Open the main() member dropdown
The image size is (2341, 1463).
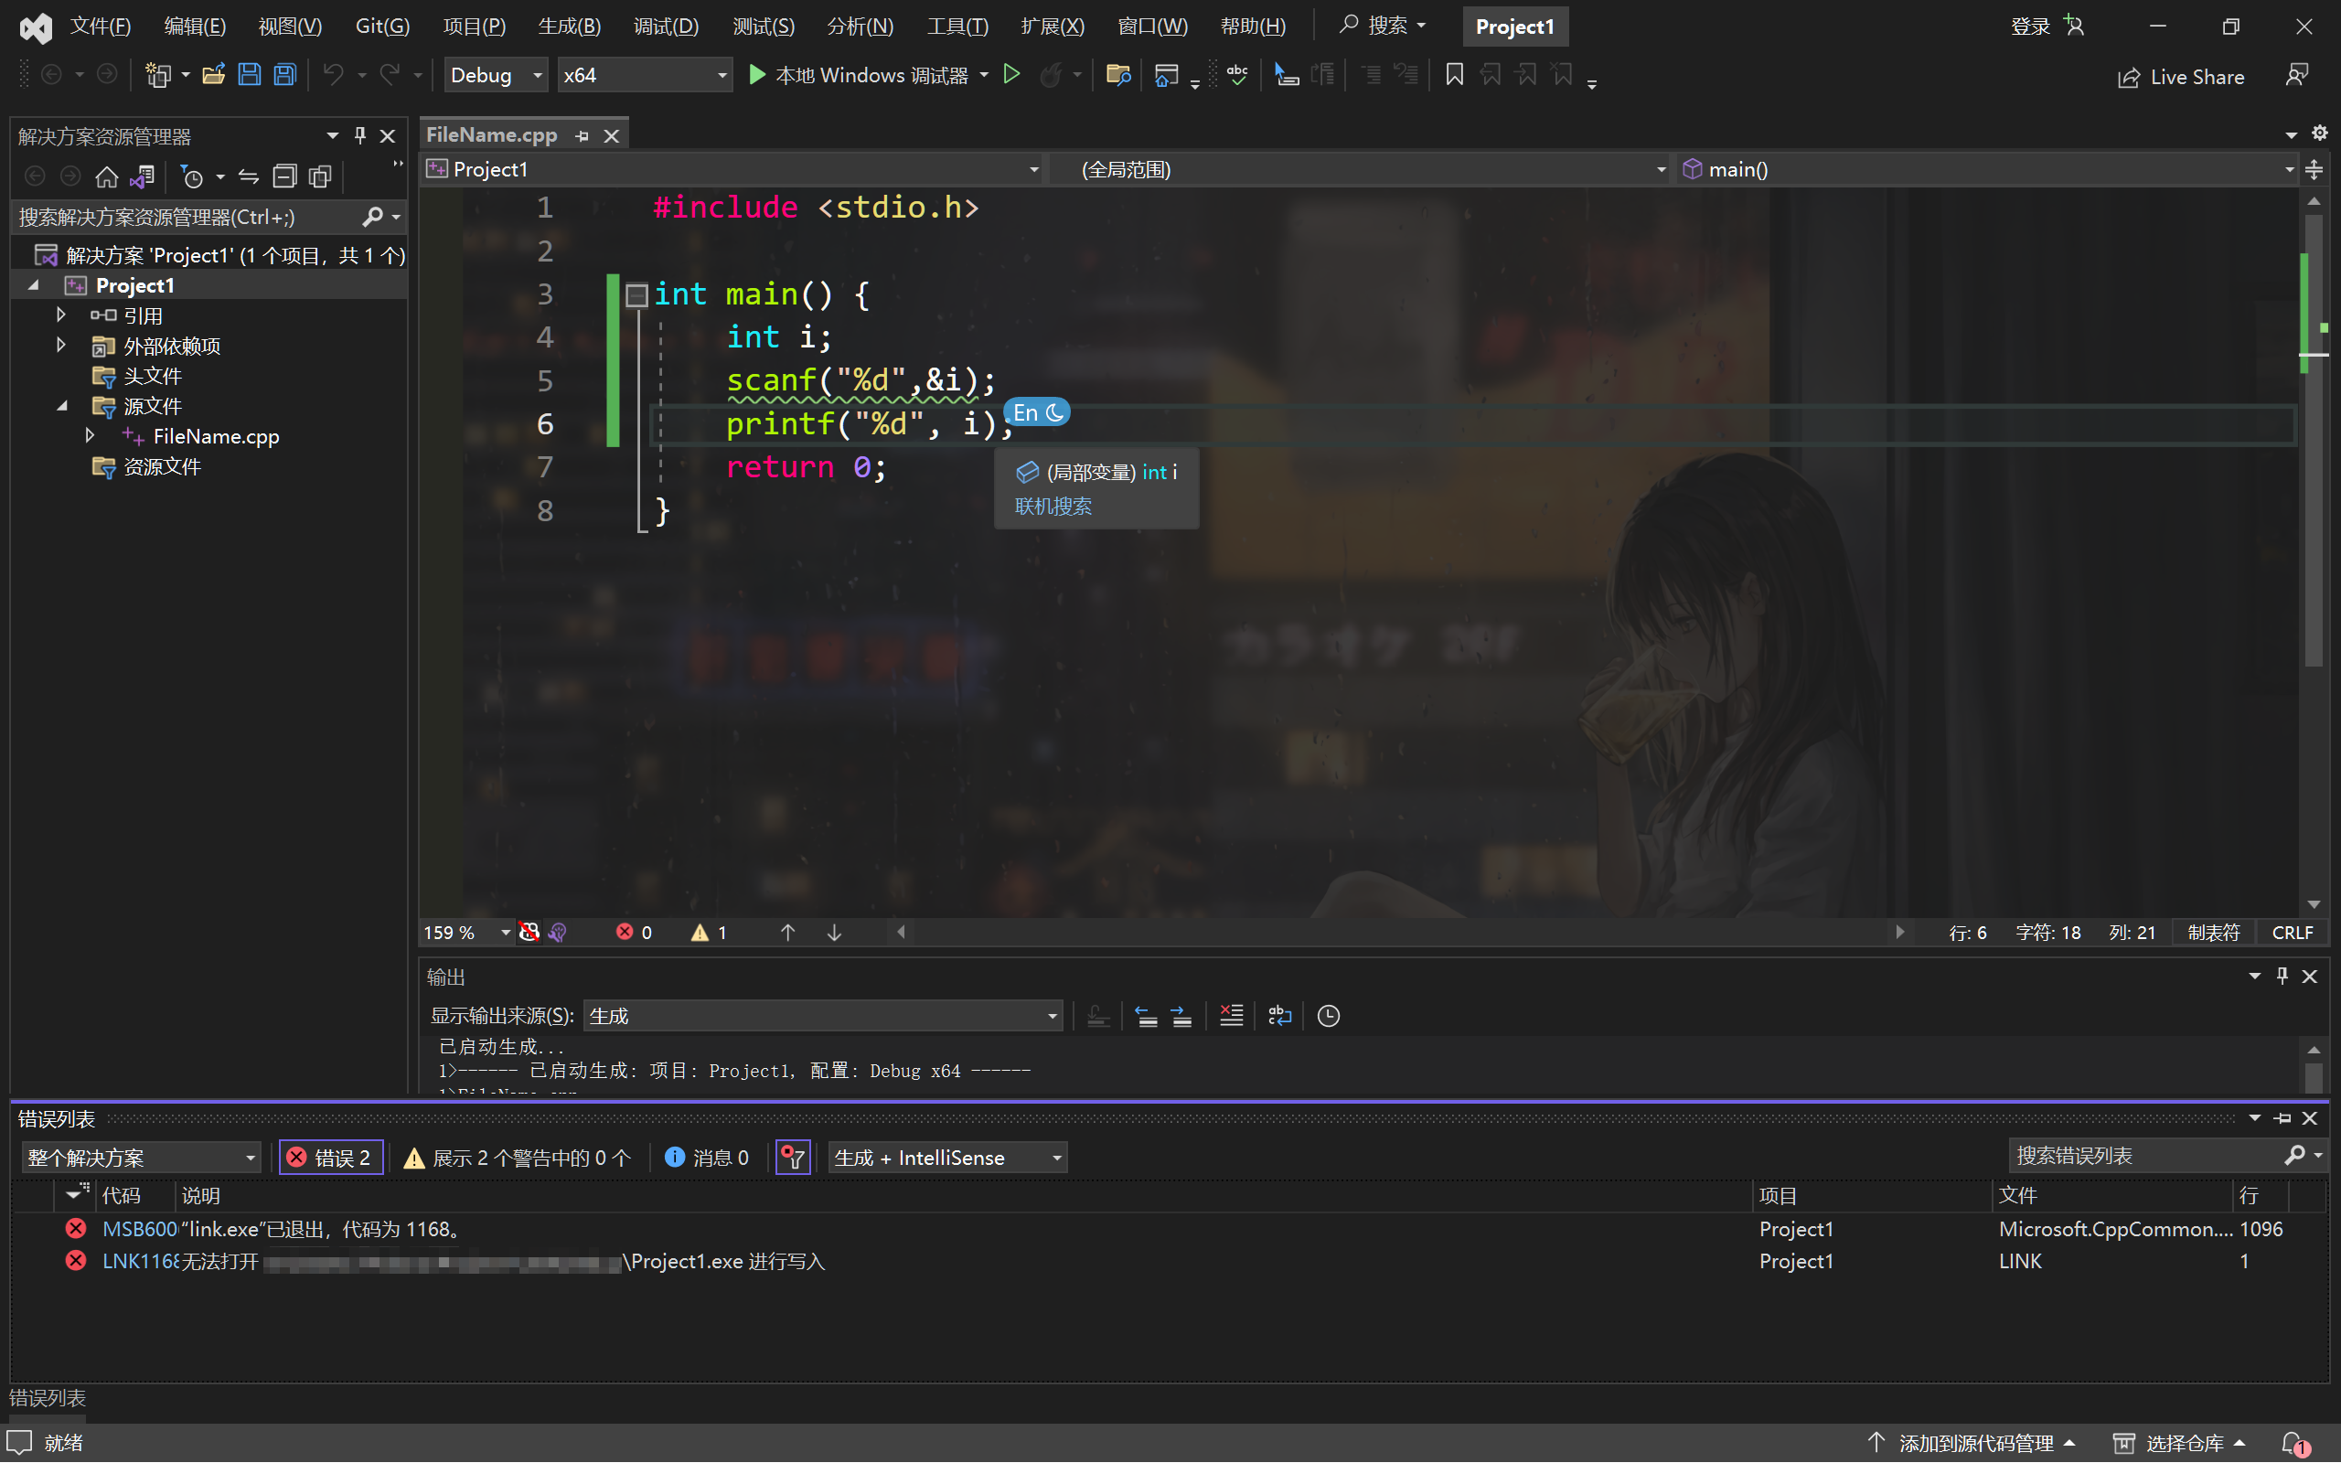(x=1987, y=169)
